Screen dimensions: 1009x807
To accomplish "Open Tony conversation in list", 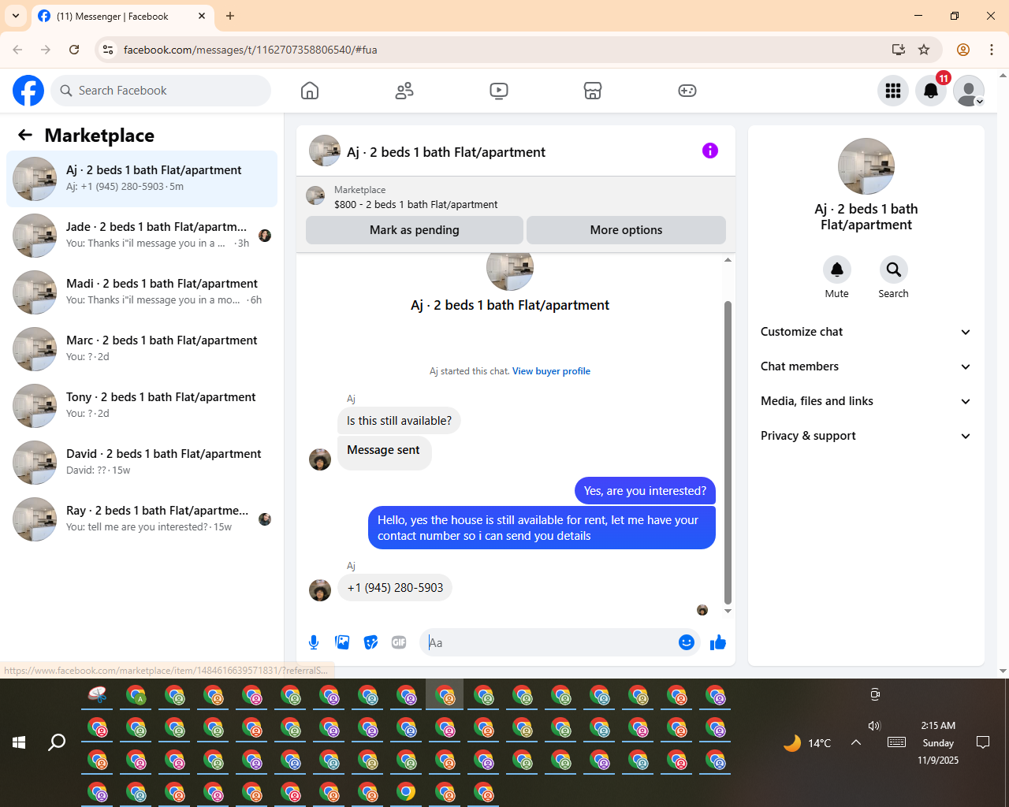I will pyautogui.click(x=142, y=406).
